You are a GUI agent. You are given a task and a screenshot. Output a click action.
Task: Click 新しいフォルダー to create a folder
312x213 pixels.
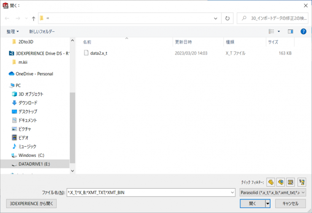coord(42,32)
